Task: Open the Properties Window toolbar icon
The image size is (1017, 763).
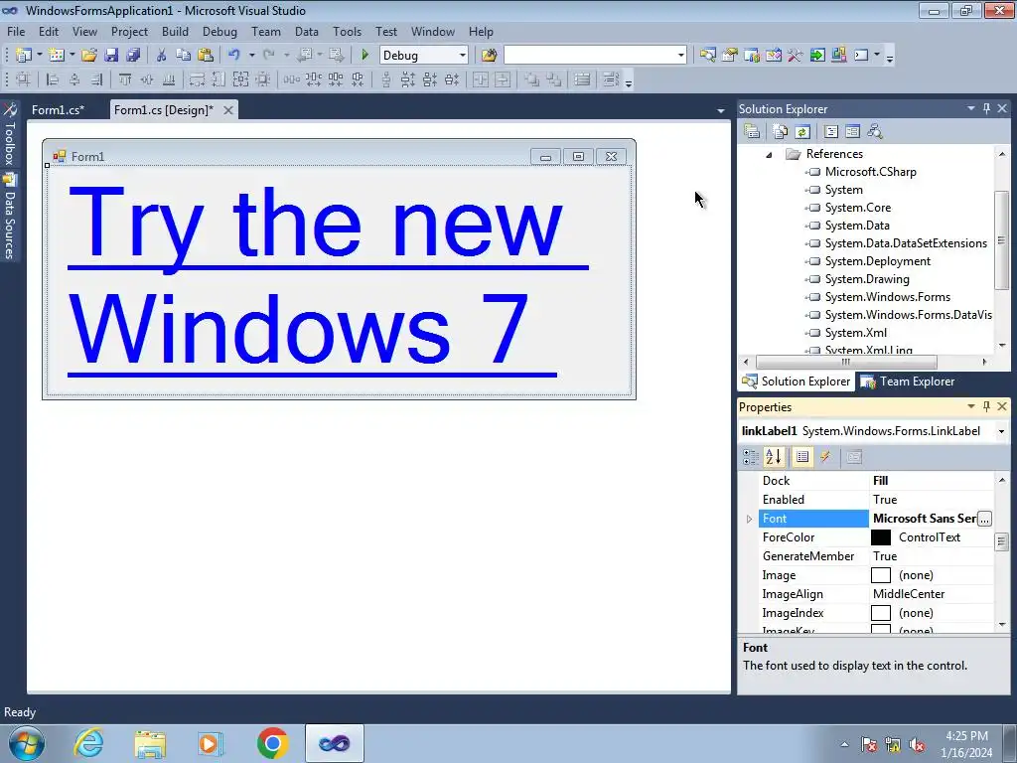Action: (730, 56)
